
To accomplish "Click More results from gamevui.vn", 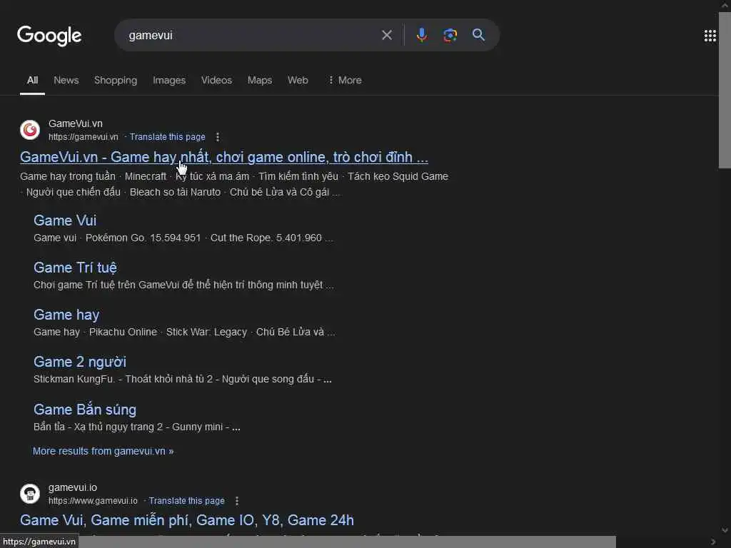I will [103, 451].
